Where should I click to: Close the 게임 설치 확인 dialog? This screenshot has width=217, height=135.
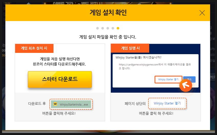(202, 13)
